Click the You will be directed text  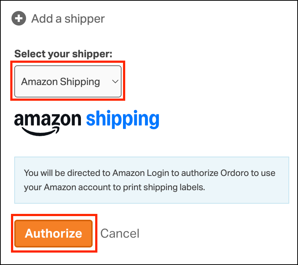67,173
